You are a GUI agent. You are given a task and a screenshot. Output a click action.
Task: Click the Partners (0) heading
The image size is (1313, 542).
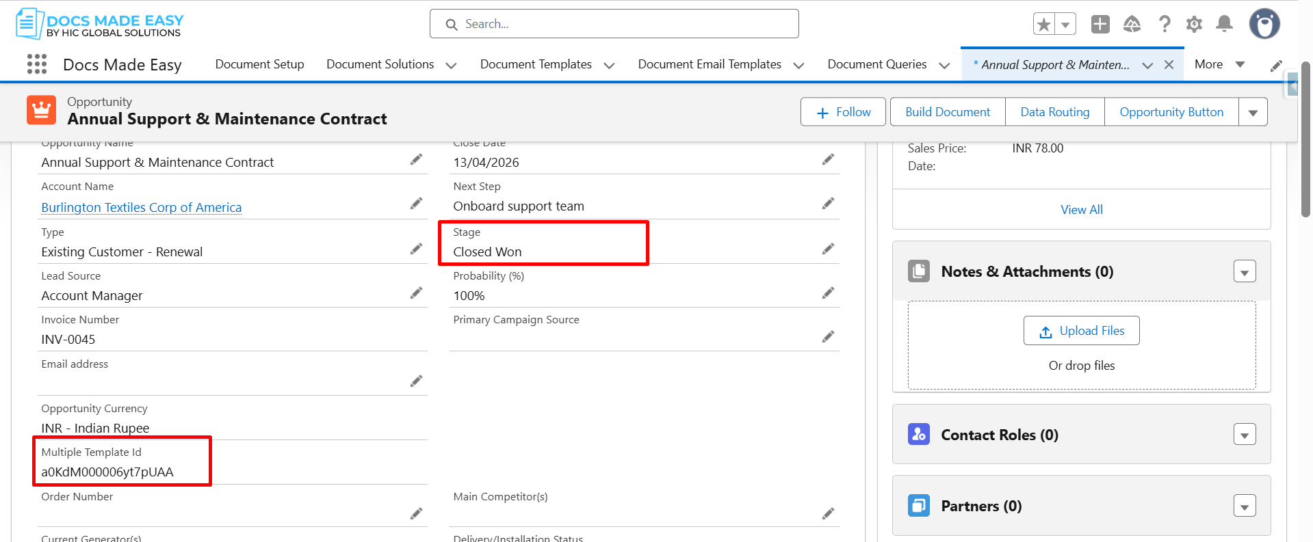tap(981, 506)
